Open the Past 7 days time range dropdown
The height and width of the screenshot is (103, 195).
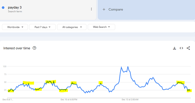click(x=42, y=27)
